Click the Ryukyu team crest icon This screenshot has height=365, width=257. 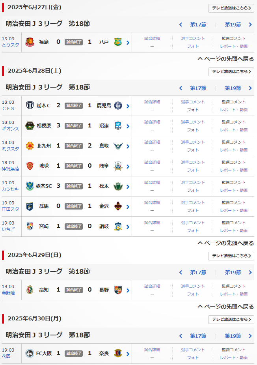(30, 166)
